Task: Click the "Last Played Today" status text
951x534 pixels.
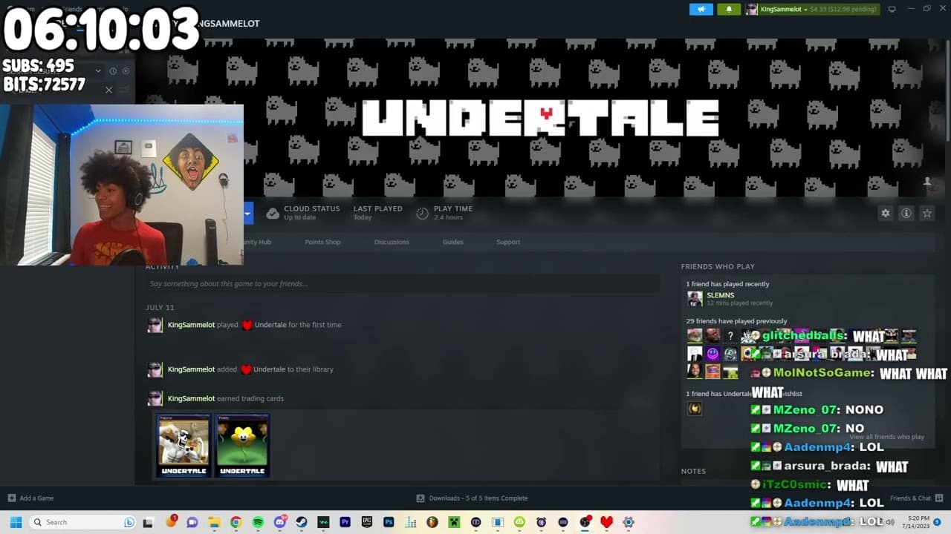Action: [x=377, y=213]
